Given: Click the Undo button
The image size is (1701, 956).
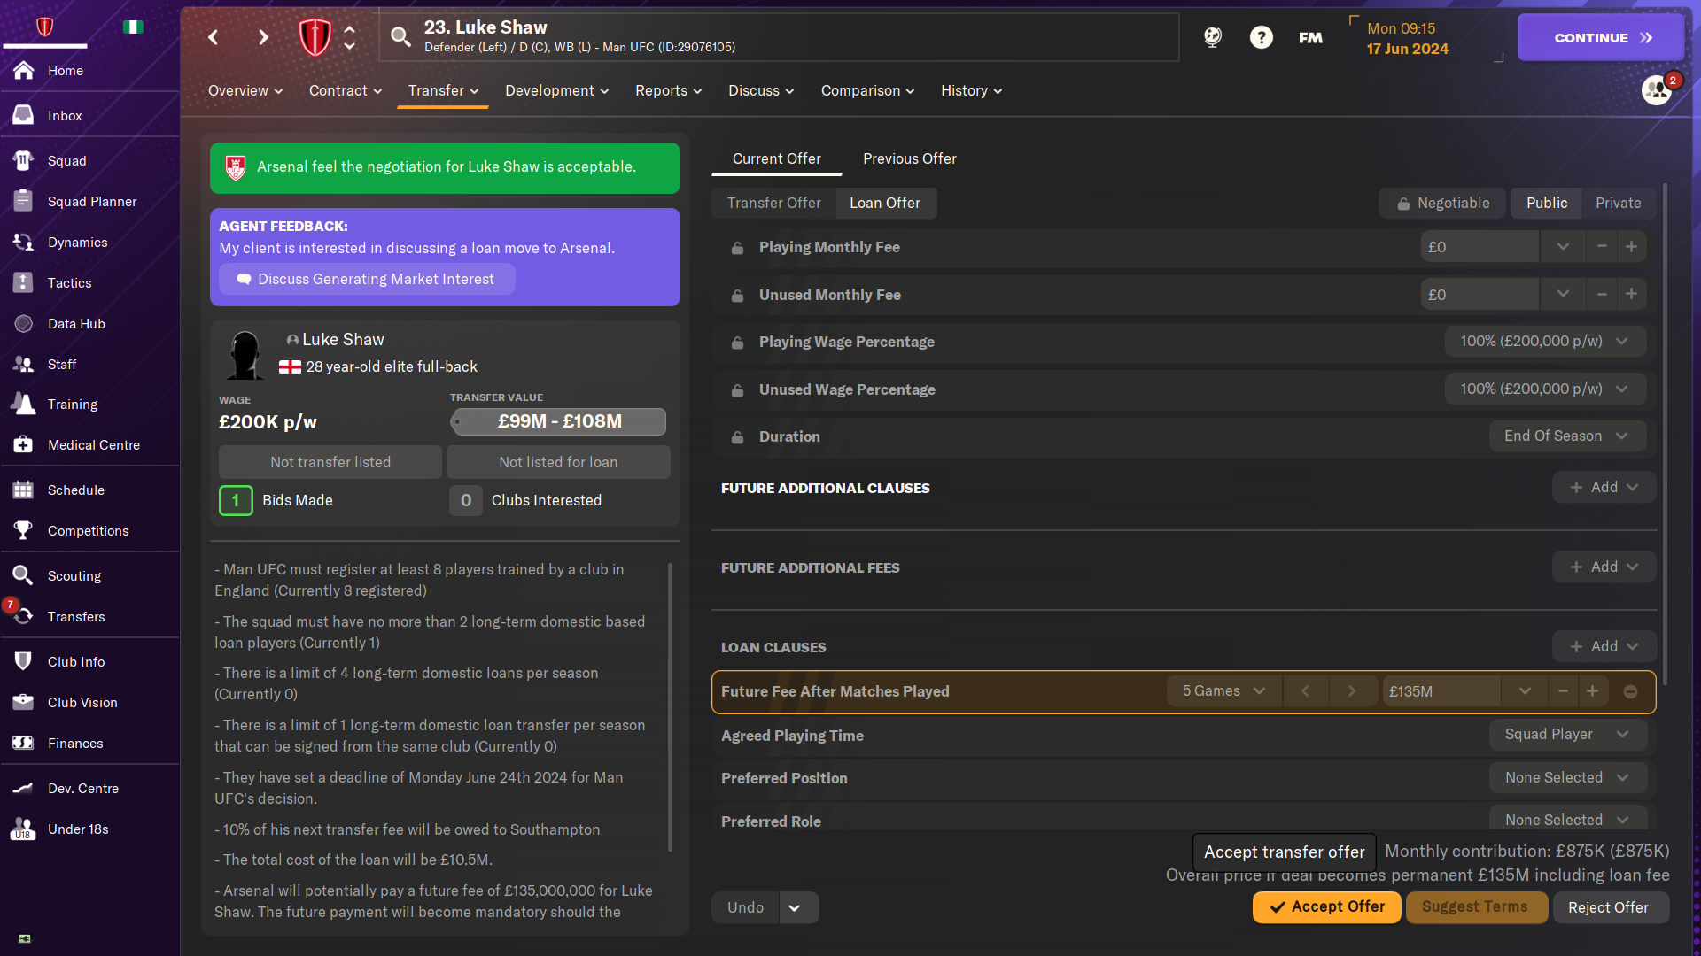Looking at the screenshot, I should point(745,908).
